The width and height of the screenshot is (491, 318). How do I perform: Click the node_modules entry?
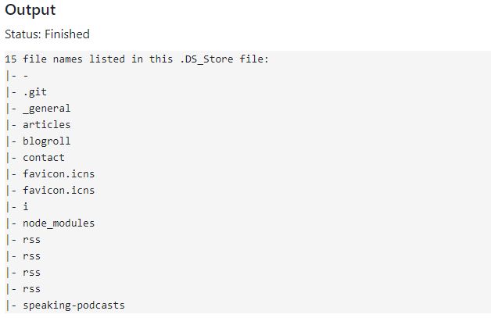coord(59,223)
